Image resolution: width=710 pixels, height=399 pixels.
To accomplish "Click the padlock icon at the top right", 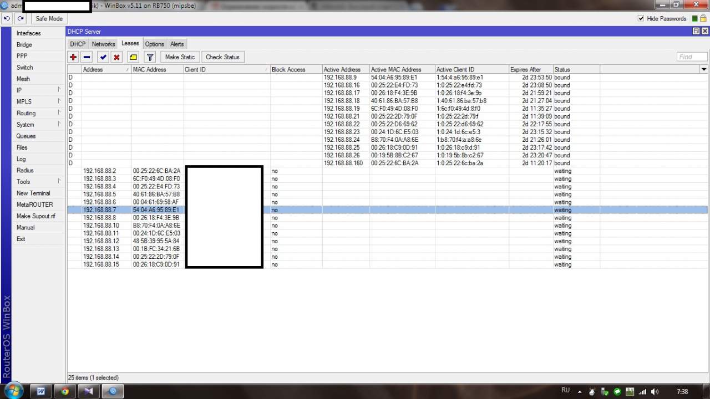I will (703, 18).
